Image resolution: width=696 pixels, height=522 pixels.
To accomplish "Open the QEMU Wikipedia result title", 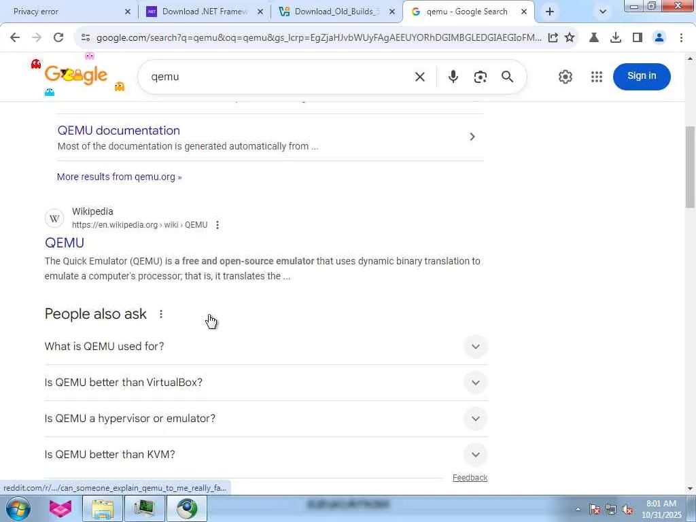I will coord(65,243).
